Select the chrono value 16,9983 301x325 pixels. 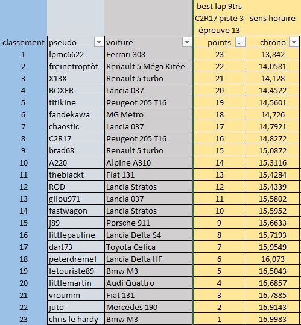pyautogui.click(x=273, y=319)
